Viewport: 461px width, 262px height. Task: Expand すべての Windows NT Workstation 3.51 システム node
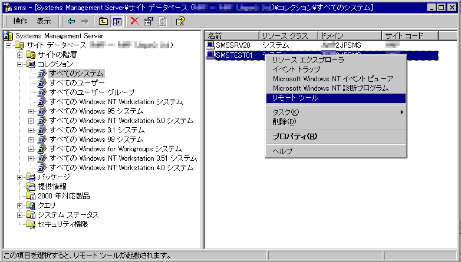[x=31, y=158]
